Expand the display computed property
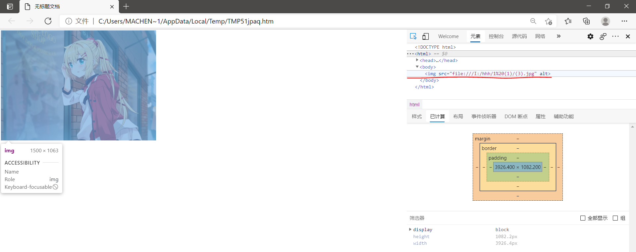Viewport: 636px width, 252px height. point(410,229)
